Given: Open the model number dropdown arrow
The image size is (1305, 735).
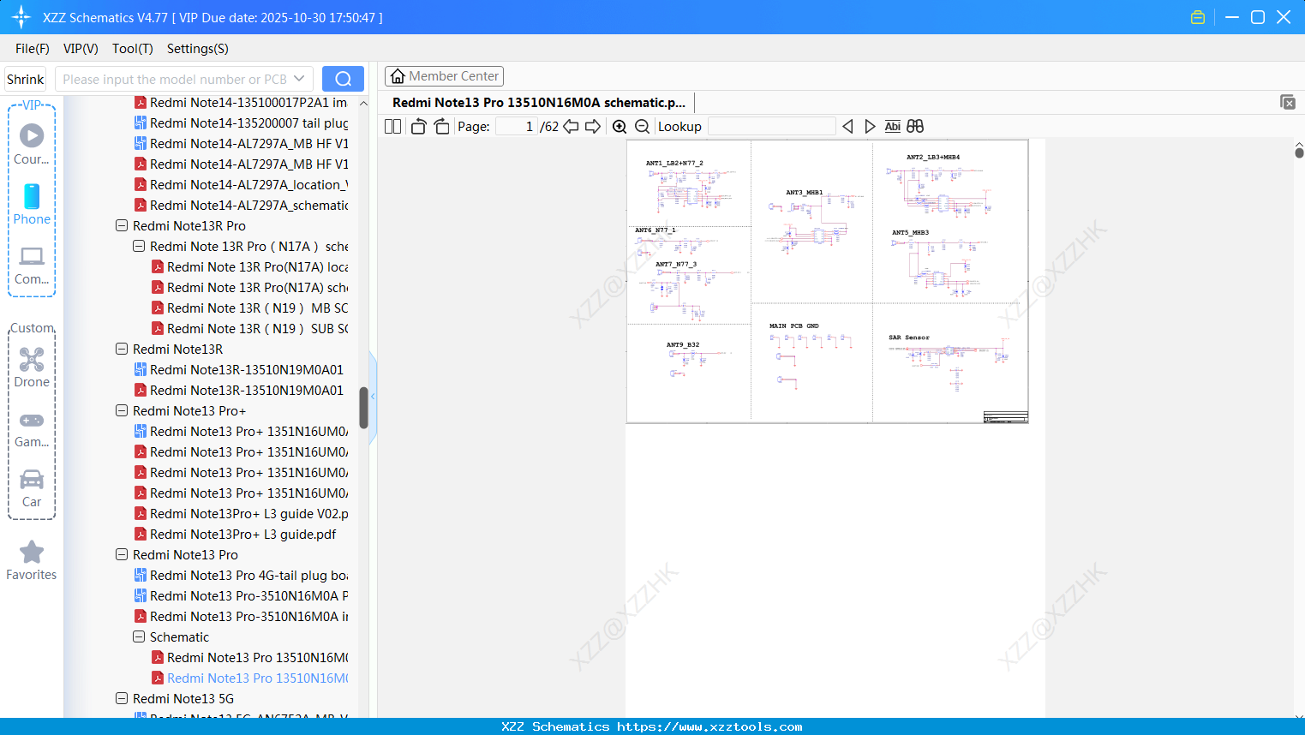Looking at the screenshot, I should pyautogui.click(x=299, y=79).
